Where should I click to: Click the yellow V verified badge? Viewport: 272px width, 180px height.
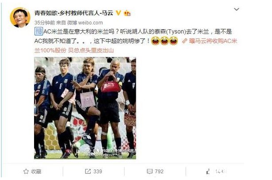pyautogui.click(x=118, y=13)
